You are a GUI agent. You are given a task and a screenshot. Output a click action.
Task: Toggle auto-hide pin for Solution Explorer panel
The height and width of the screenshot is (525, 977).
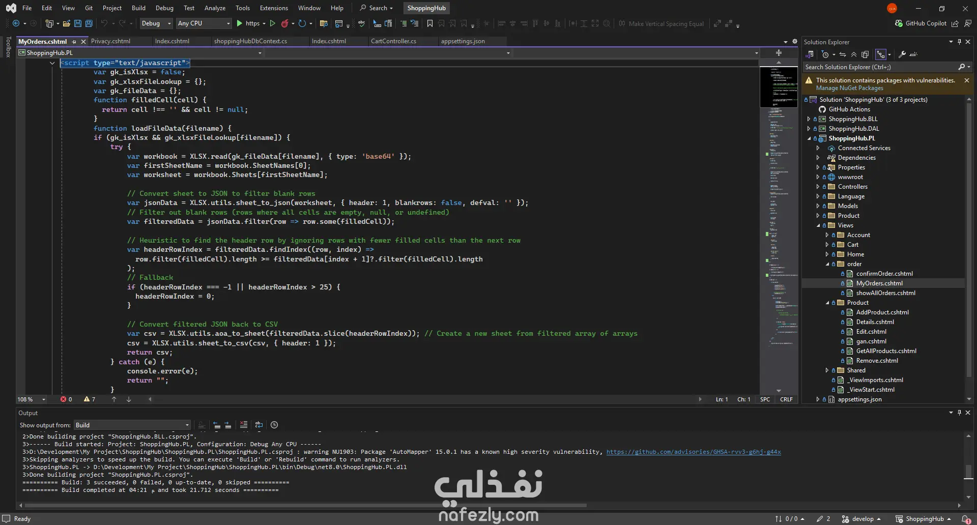[959, 42]
